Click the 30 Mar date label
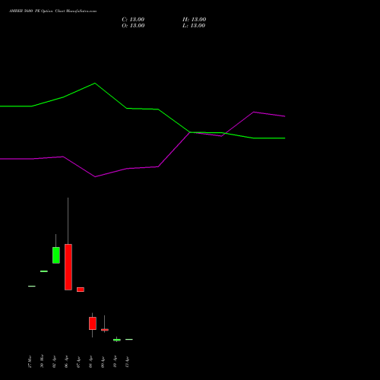This screenshot has height=380, width=380. [42, 361]
